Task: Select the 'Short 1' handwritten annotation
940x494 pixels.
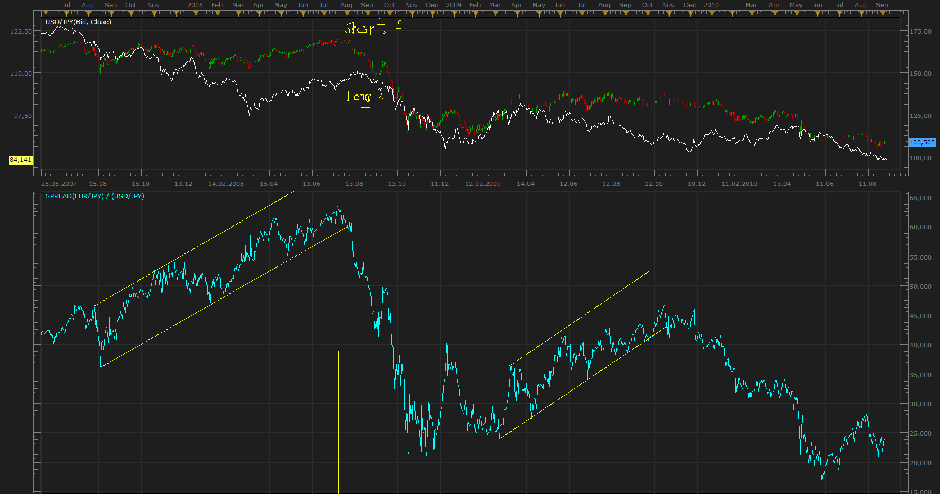Action: tap(376, 27)
